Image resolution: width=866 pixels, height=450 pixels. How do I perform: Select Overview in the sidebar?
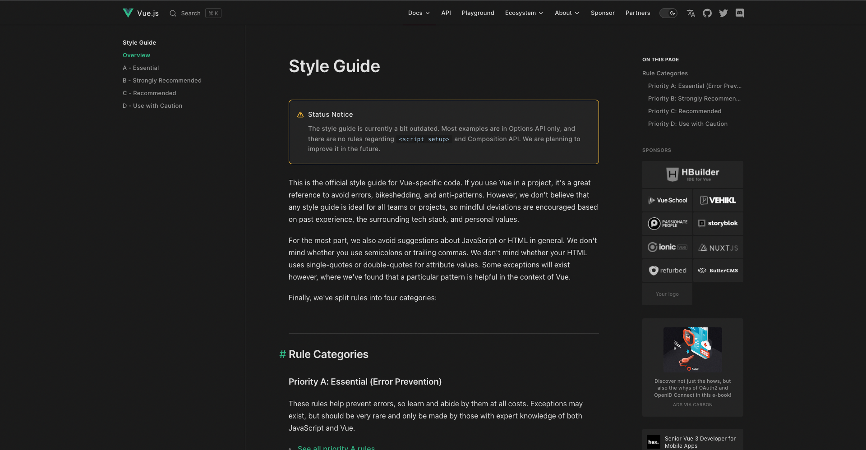tap(136, 55)
